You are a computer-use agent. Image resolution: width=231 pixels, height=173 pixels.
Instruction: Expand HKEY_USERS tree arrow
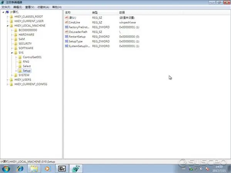(x=8, y=80)
